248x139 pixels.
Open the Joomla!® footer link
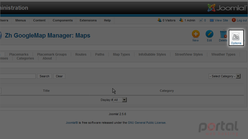click(x=72, y=123)
